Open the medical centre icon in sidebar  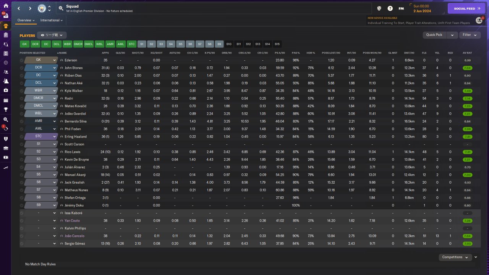pyautogui.click(x=5, y=90)
